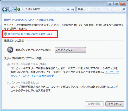Click the 電源ボタンを押したときの動作 label
This screenshot has width=128, height=111.
click(33, 50)
